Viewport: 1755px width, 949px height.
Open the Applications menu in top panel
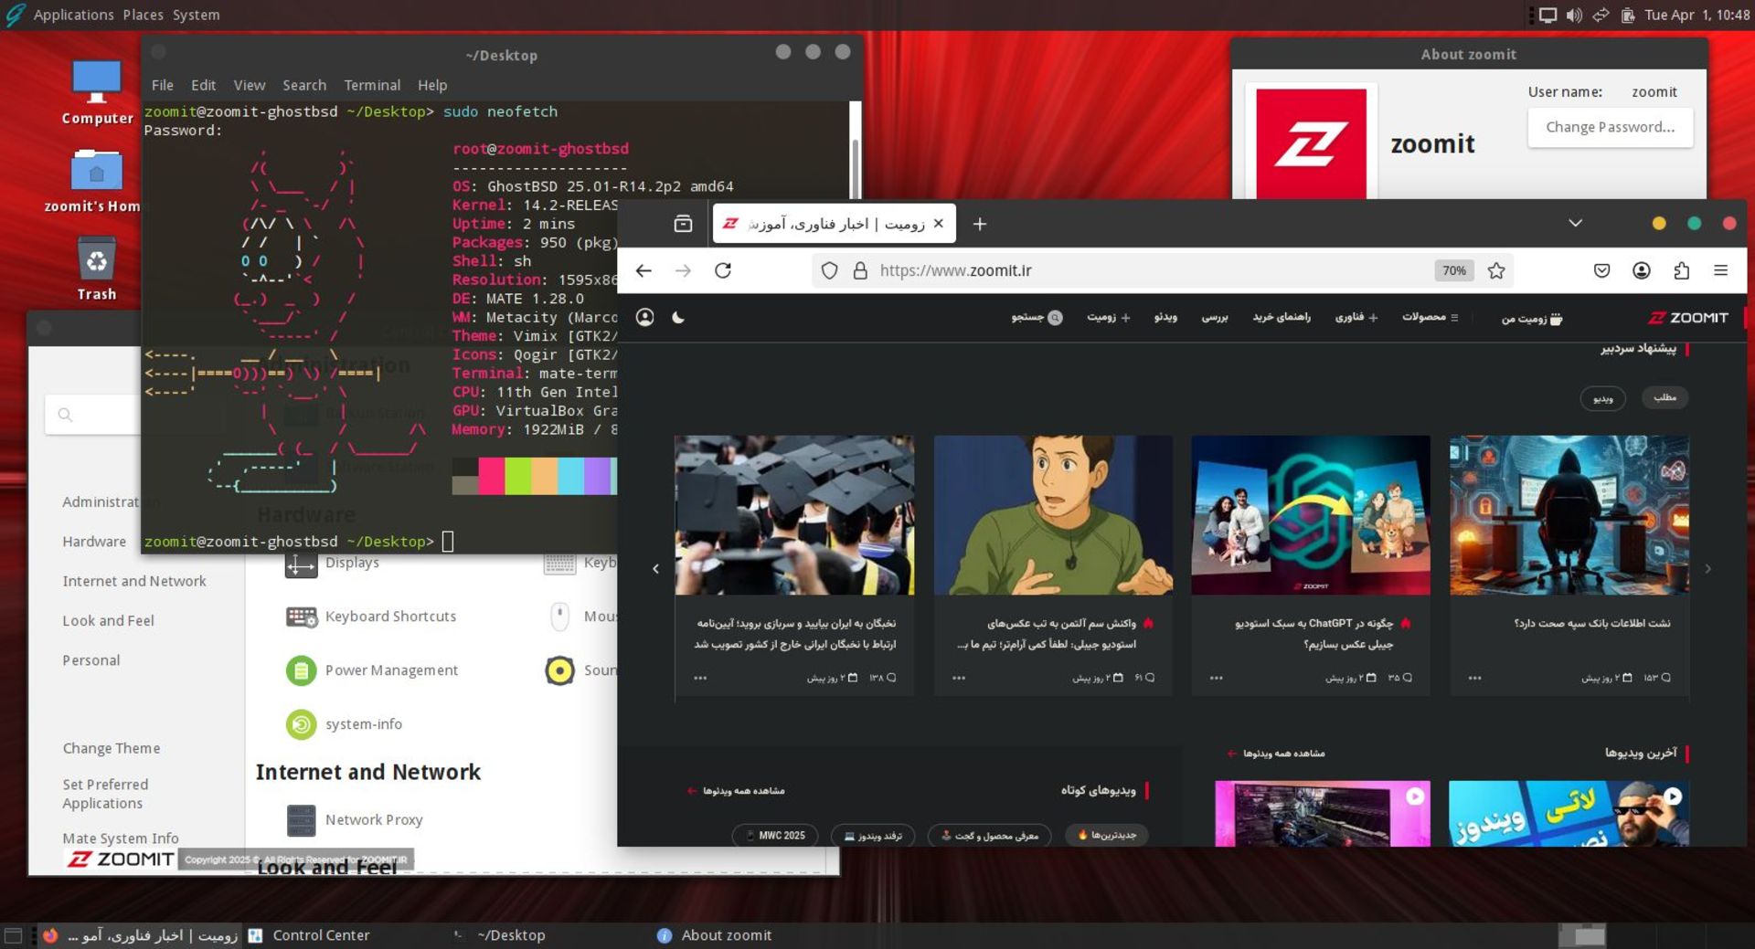(x=73, y=15)
